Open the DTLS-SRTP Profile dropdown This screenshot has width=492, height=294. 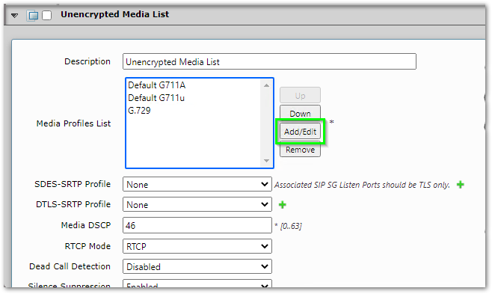197,204
